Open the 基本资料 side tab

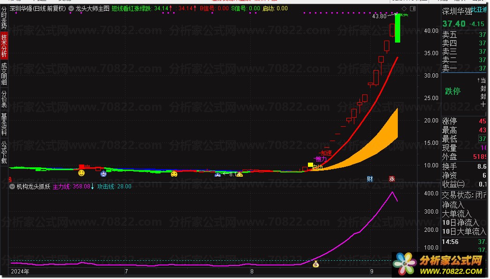(x=4, y=124)
